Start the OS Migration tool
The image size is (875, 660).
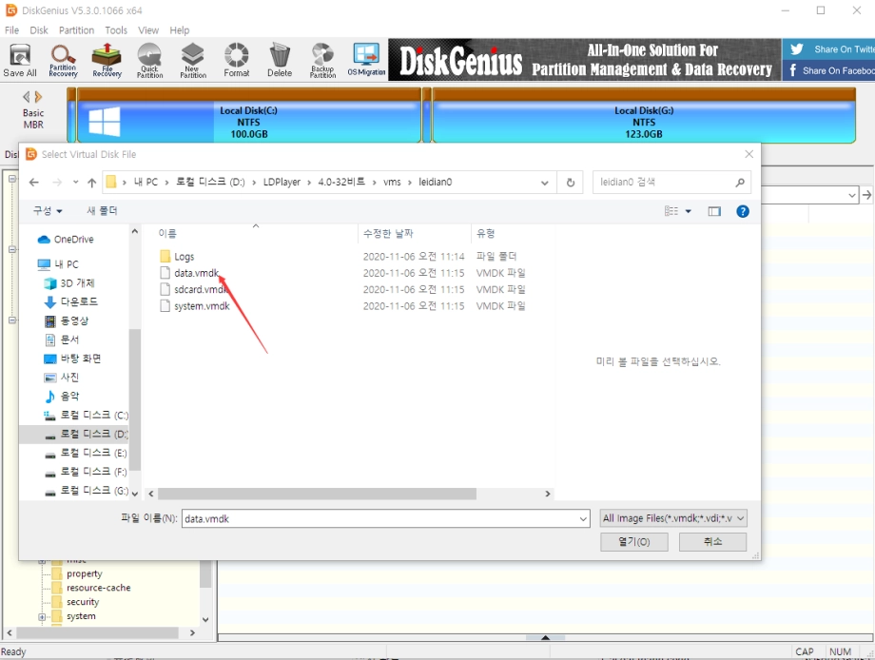coord(366,60)
